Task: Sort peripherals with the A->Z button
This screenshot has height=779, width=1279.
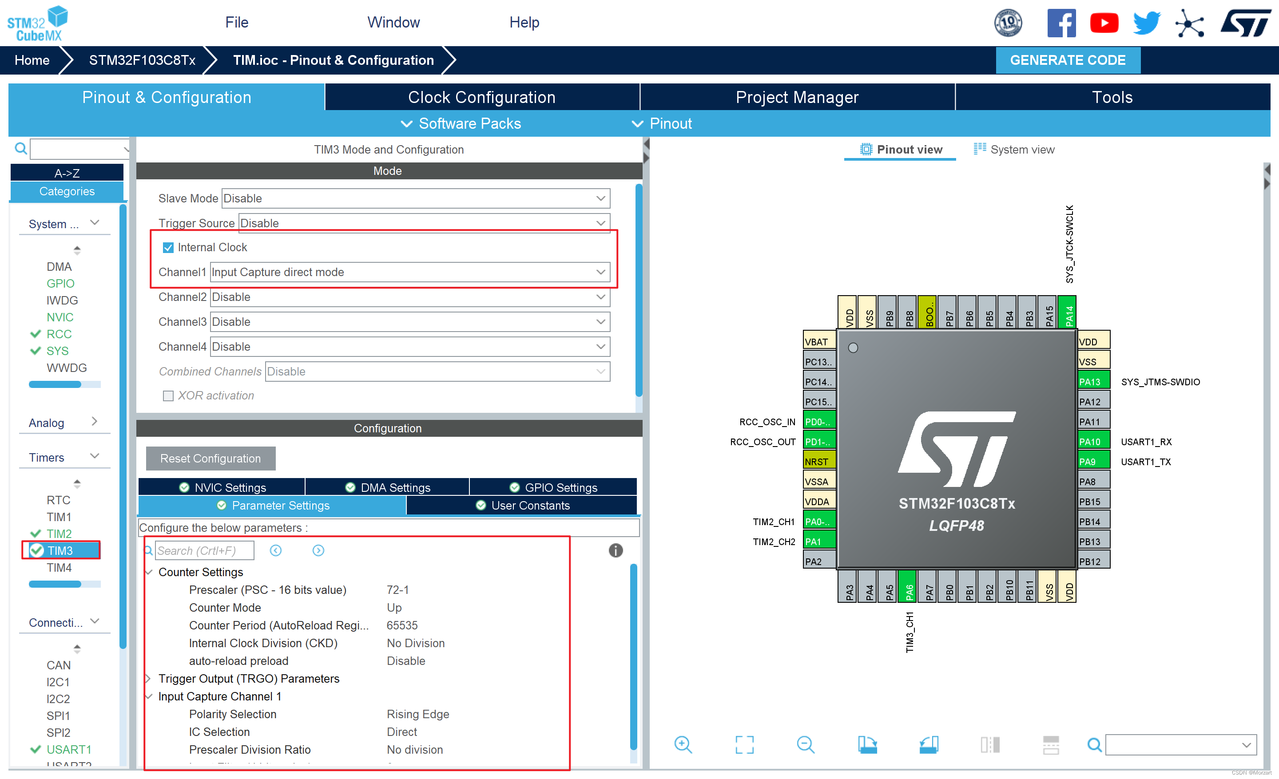Action: (x=67, y=173)
